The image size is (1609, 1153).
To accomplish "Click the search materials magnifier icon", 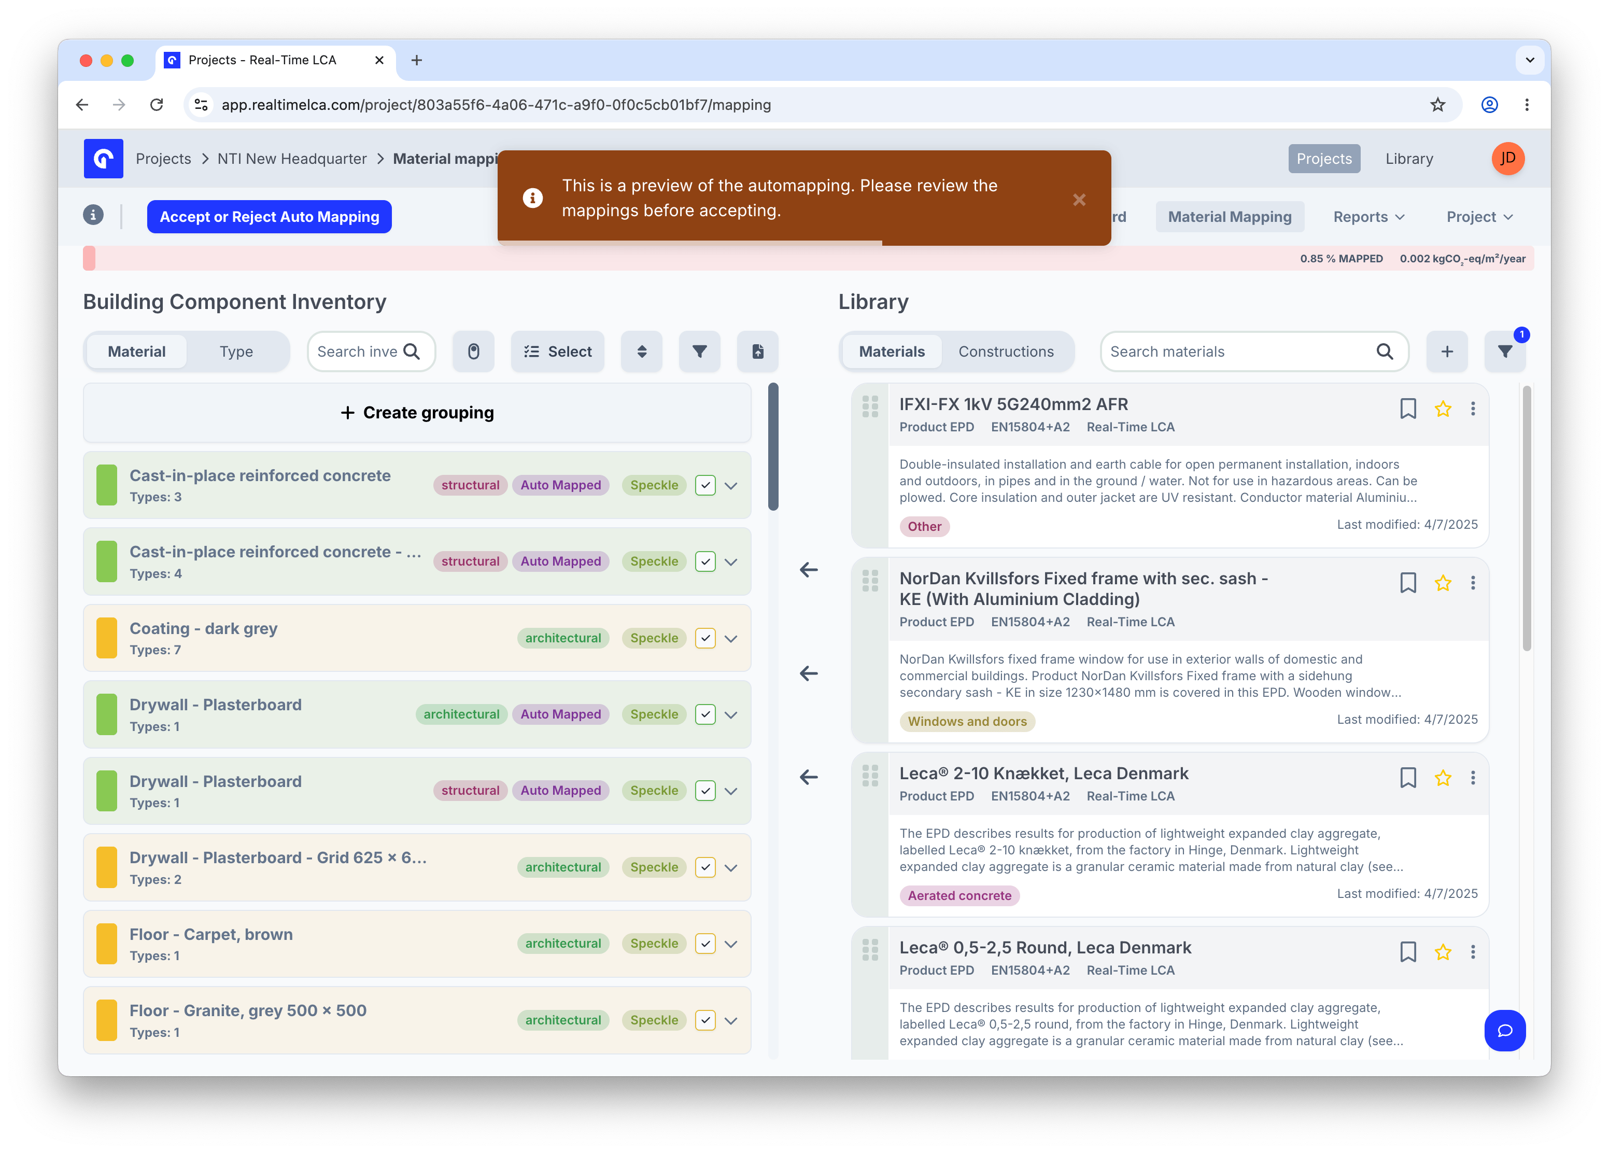I will coord(1384,351).
